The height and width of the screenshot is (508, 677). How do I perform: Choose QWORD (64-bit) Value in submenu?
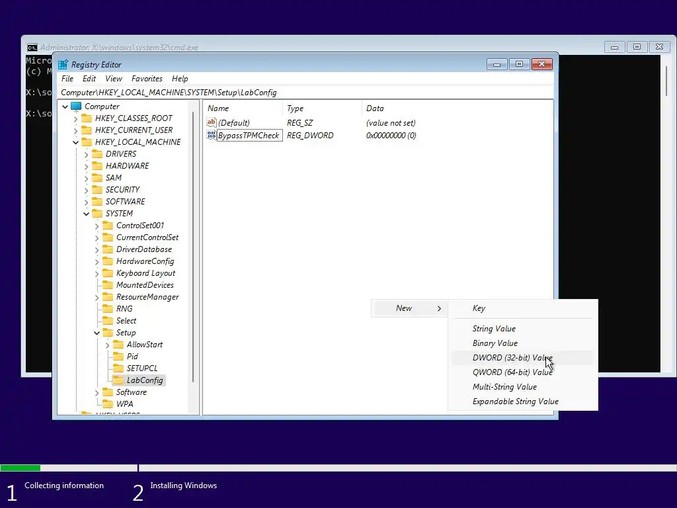coord(523,372)
